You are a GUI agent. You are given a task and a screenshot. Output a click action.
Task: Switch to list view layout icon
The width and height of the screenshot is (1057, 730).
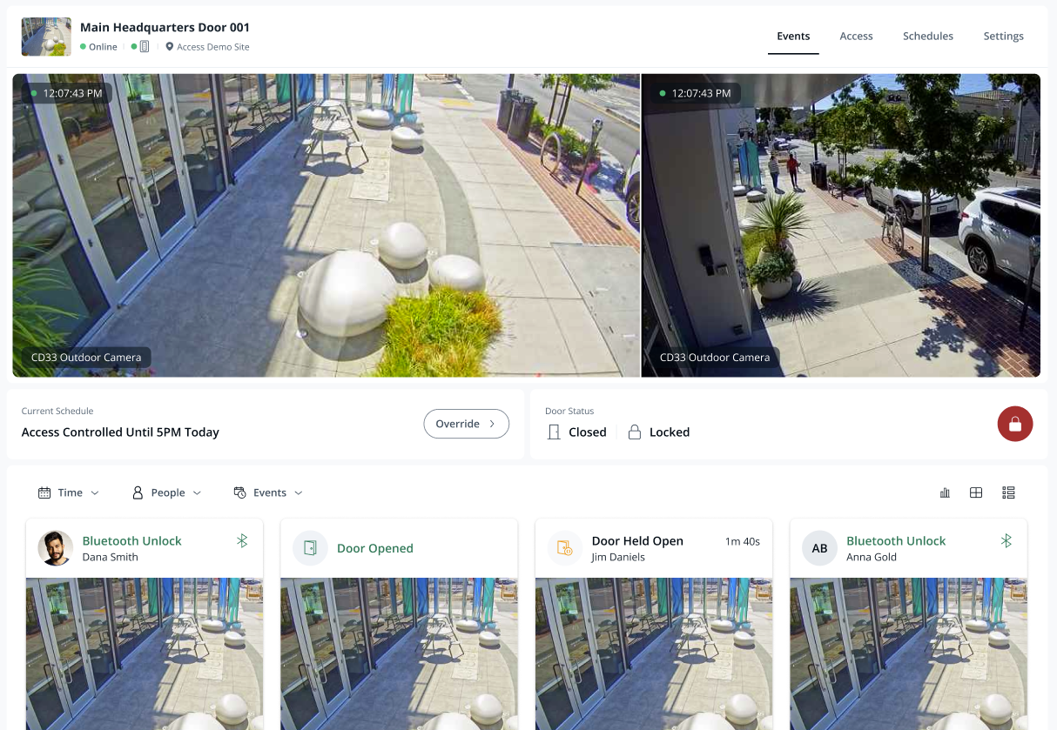[x=1008, y=492]
